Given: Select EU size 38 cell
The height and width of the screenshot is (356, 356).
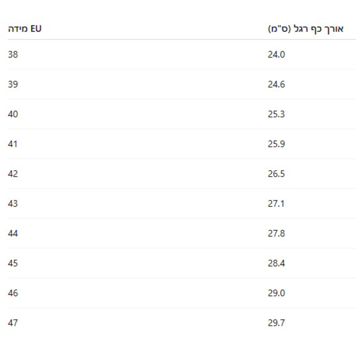Looking at the screenshot, I should point(13,54).
